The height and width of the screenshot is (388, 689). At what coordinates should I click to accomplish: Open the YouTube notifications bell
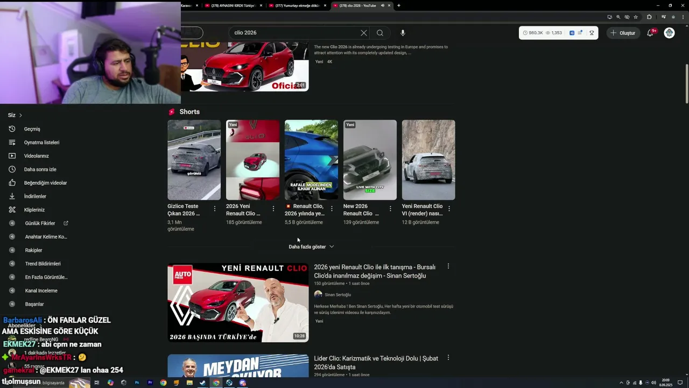pos(650,33)
